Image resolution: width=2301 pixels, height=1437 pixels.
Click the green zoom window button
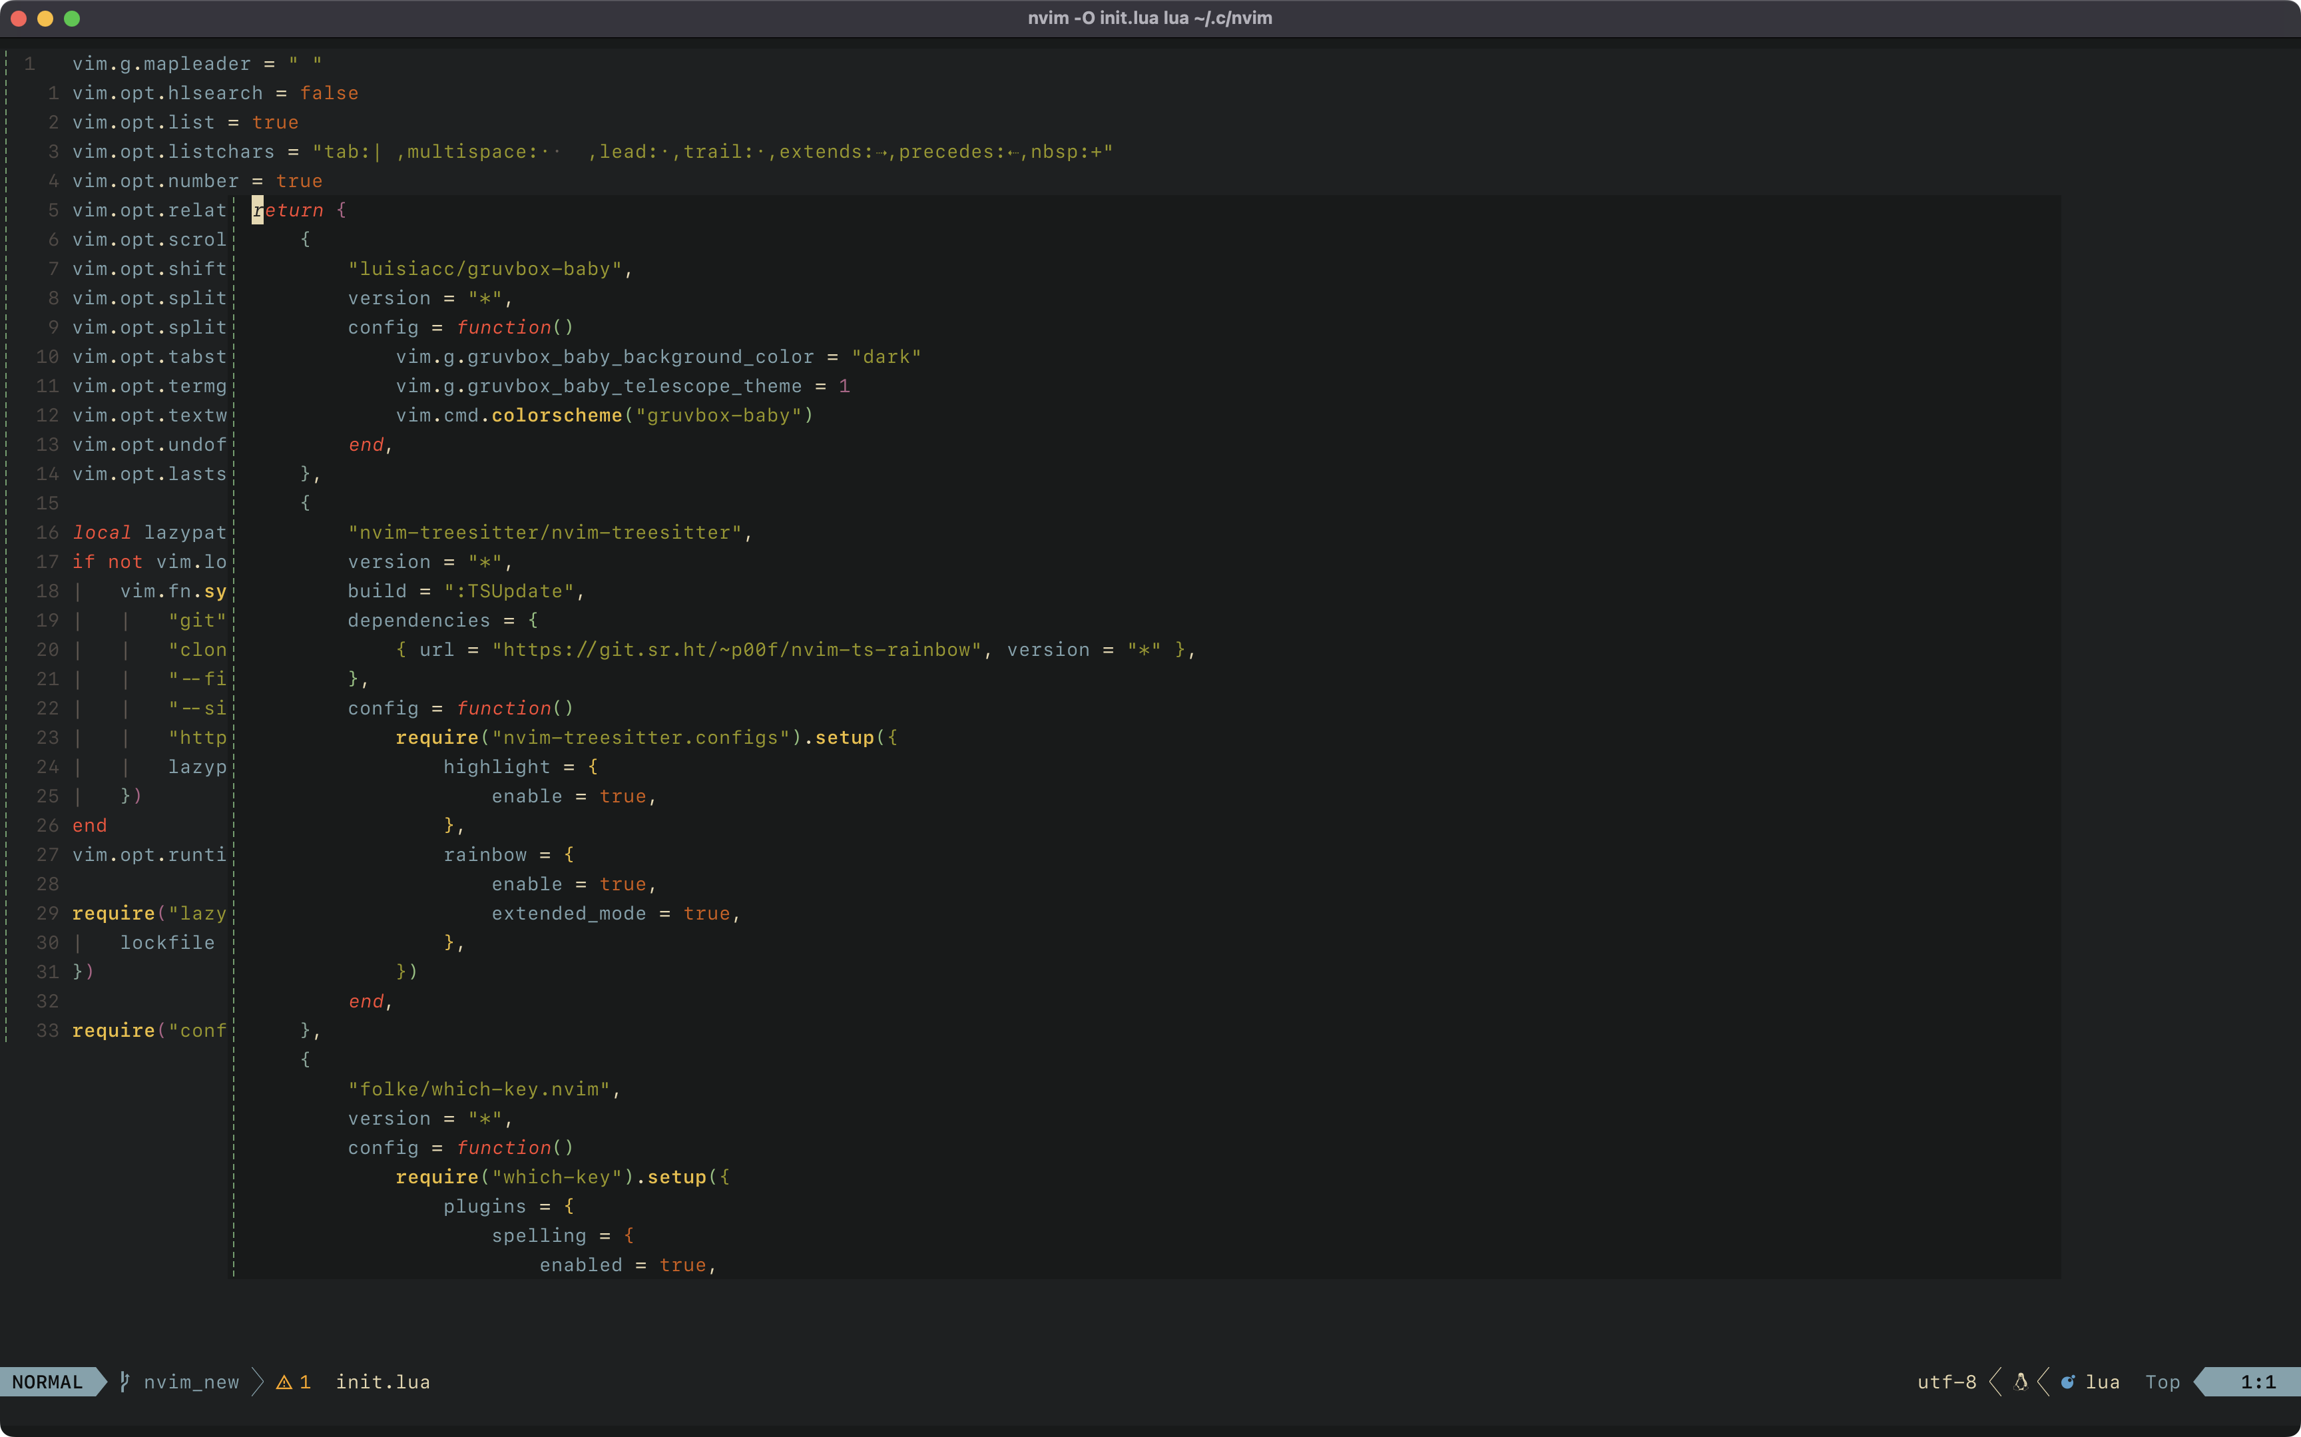point(72,18)
